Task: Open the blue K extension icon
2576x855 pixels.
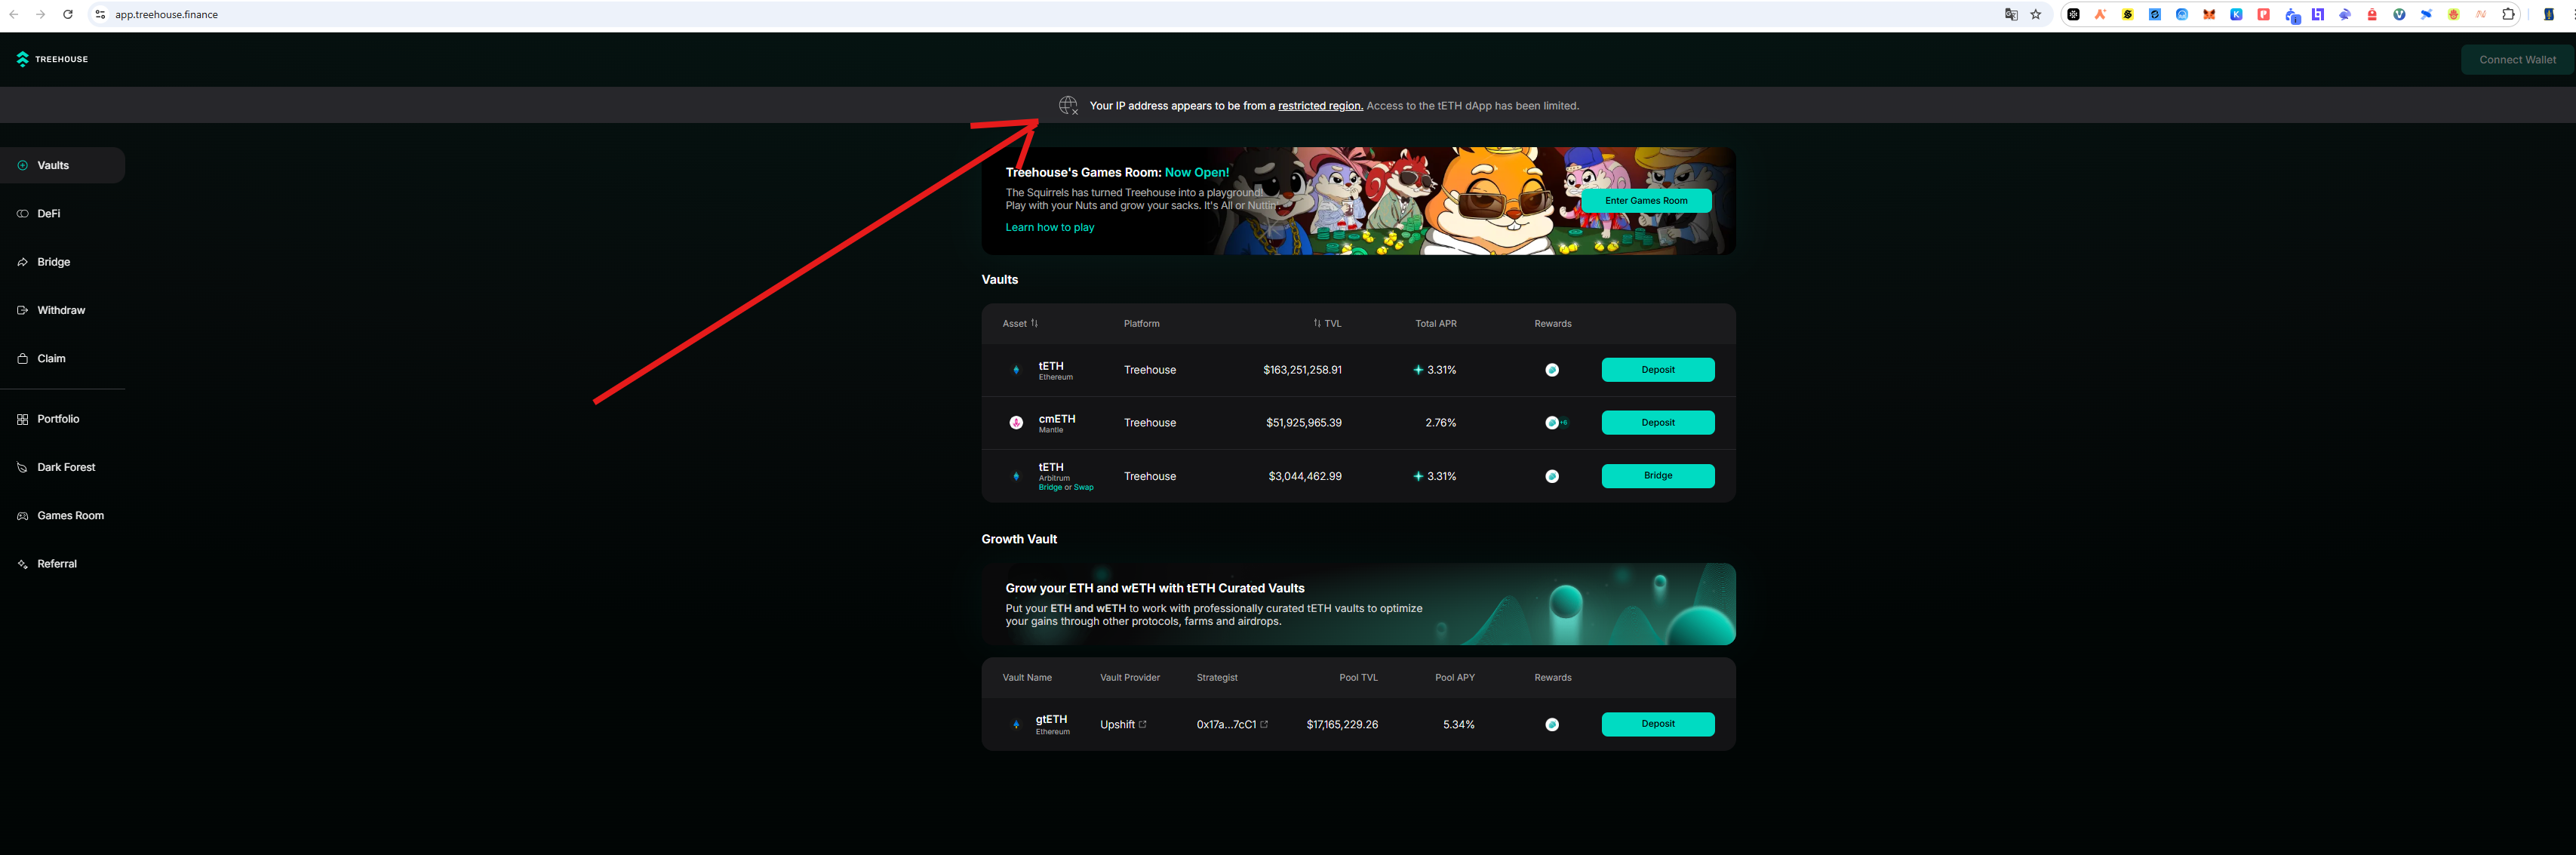Action: click(2236, 15)
